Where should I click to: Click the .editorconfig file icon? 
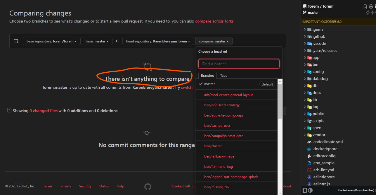pyautogui.click(x=309, y=156)
